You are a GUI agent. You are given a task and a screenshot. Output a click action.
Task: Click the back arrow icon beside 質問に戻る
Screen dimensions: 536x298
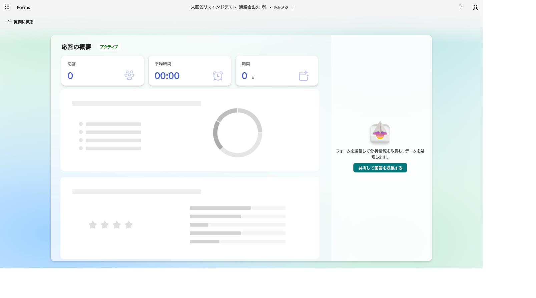tap(9, 21)
